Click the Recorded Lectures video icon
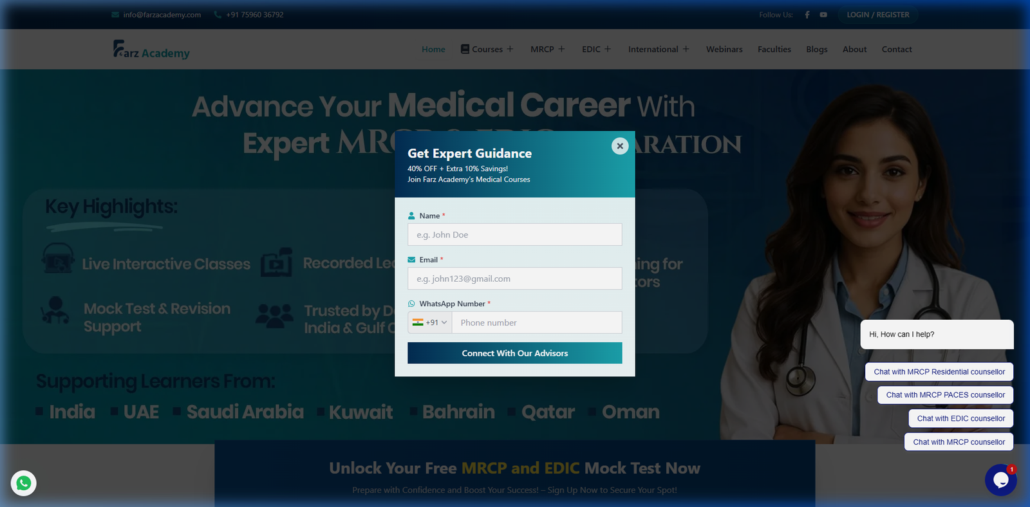1030x507 pixels. [x=277, y=263]
